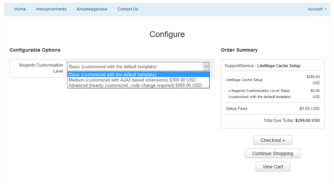The width and height of the screenshot is (334, 184).
Task: Go to Announcements page
Action: [51, 9]
